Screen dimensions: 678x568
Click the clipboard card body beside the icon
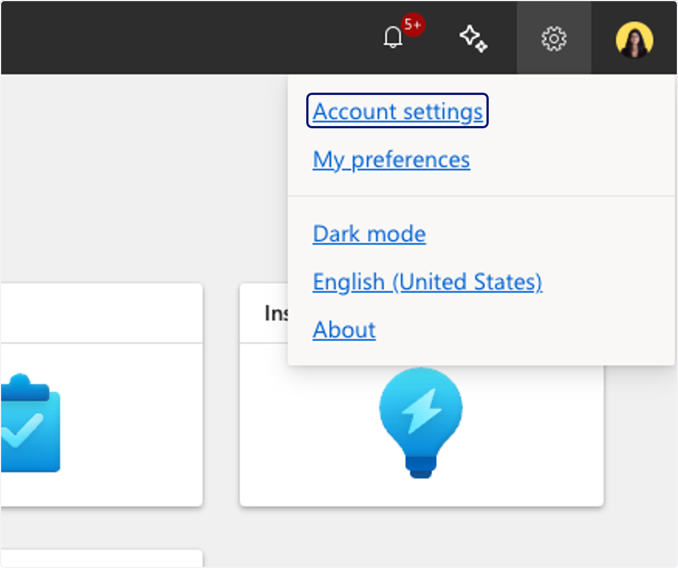pos(130,424)
